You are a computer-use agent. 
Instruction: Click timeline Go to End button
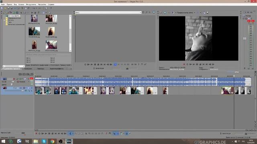pyautogui.click(x=59, y=134)
